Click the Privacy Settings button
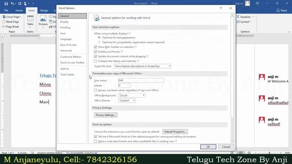 (105, 115)
